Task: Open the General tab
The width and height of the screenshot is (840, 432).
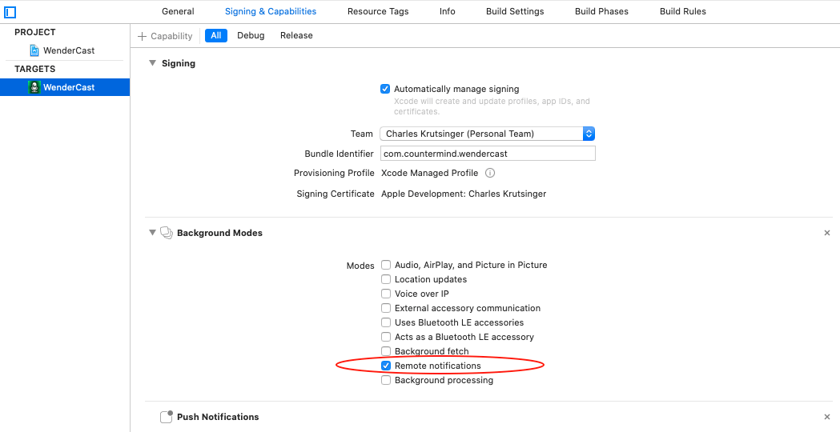Action: click(178, 11)
